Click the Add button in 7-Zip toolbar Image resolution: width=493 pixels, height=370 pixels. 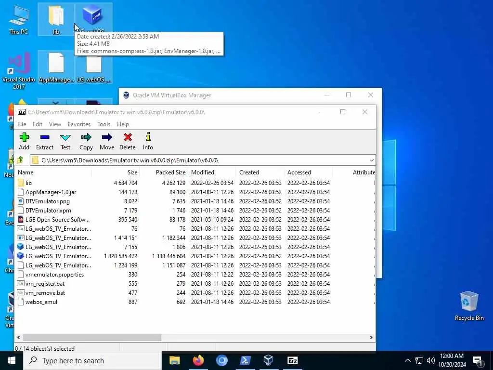(24, 141)
